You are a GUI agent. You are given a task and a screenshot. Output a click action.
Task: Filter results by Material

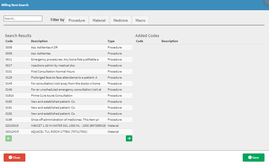[x=99, y=20]
